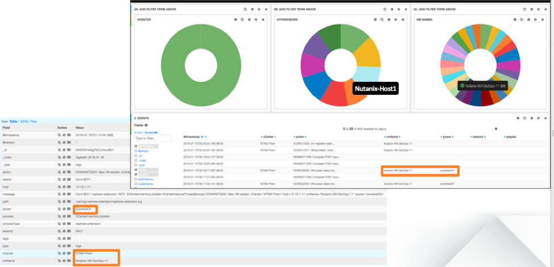Toggle _type field checkbox
The image size is (554, 267).
[136, 165]
